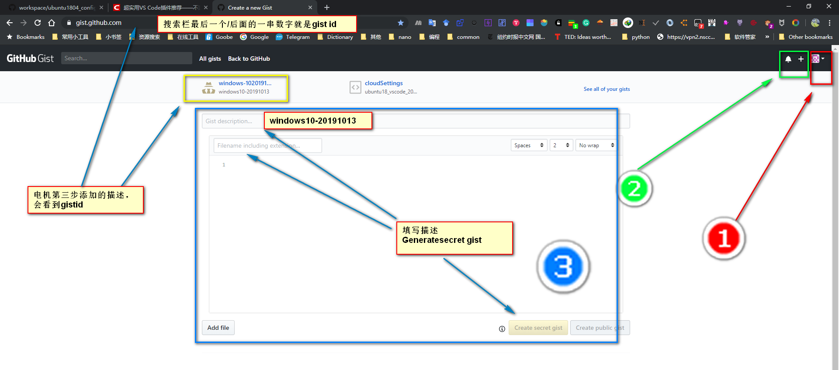Image resolution: width=839 pixels, height=370 pixels.
Task: Click the Create public gist button
Action: tap(600, 328)
